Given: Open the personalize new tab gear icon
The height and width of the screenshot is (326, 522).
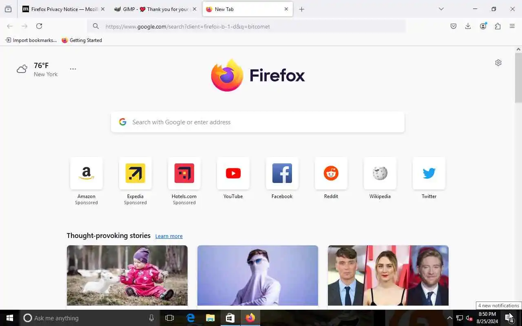Looking at the screenshot, I should click(498, 63).
